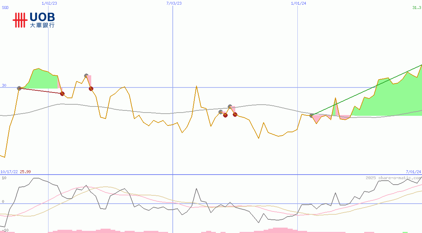Click the oscillator's -10 axis label
This screenshot has width=422, height=233.
tap(4, 230)
